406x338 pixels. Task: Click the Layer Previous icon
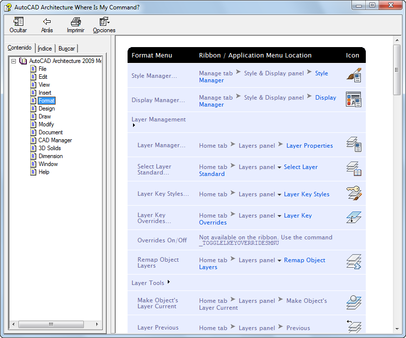coord(354,327)
